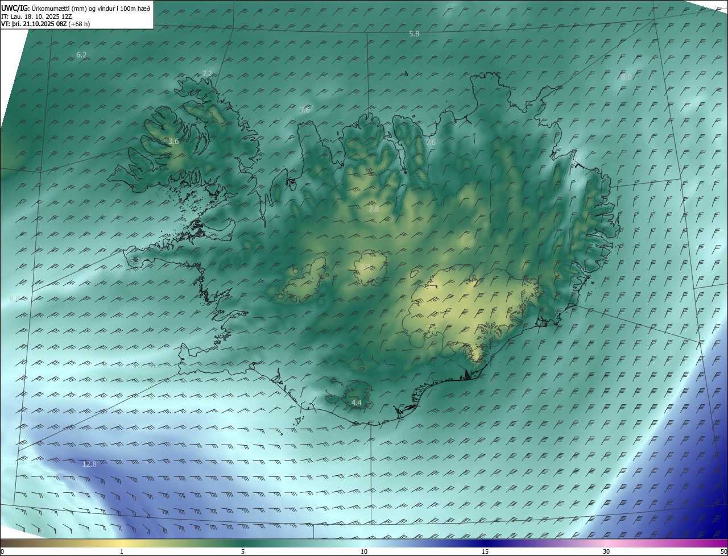728x556 pixels.
Task: Click the 8.0 value label over northeast sea
Action: pos(626,77)
